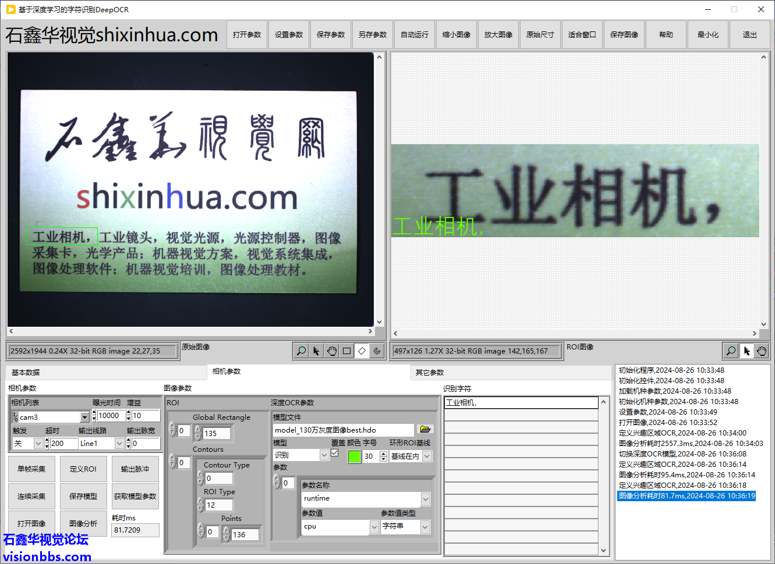Click the 单帧采集 button
The width and height of the screenshot is (775, 564).
point(31,469)
